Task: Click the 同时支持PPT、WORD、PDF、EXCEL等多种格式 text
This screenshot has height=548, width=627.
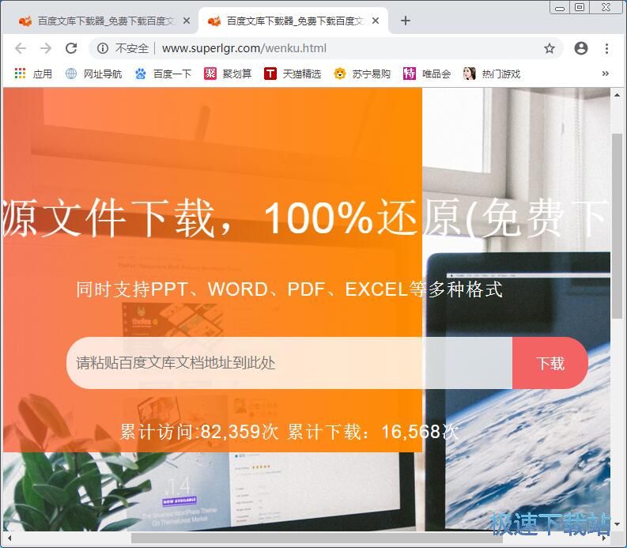Action: (289, 289)
